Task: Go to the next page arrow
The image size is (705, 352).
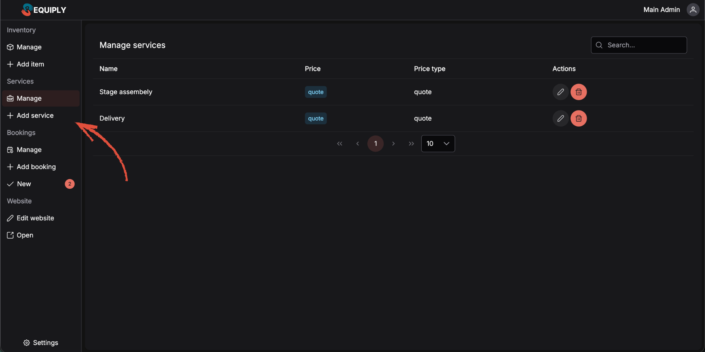Action: tap(393, 144)
